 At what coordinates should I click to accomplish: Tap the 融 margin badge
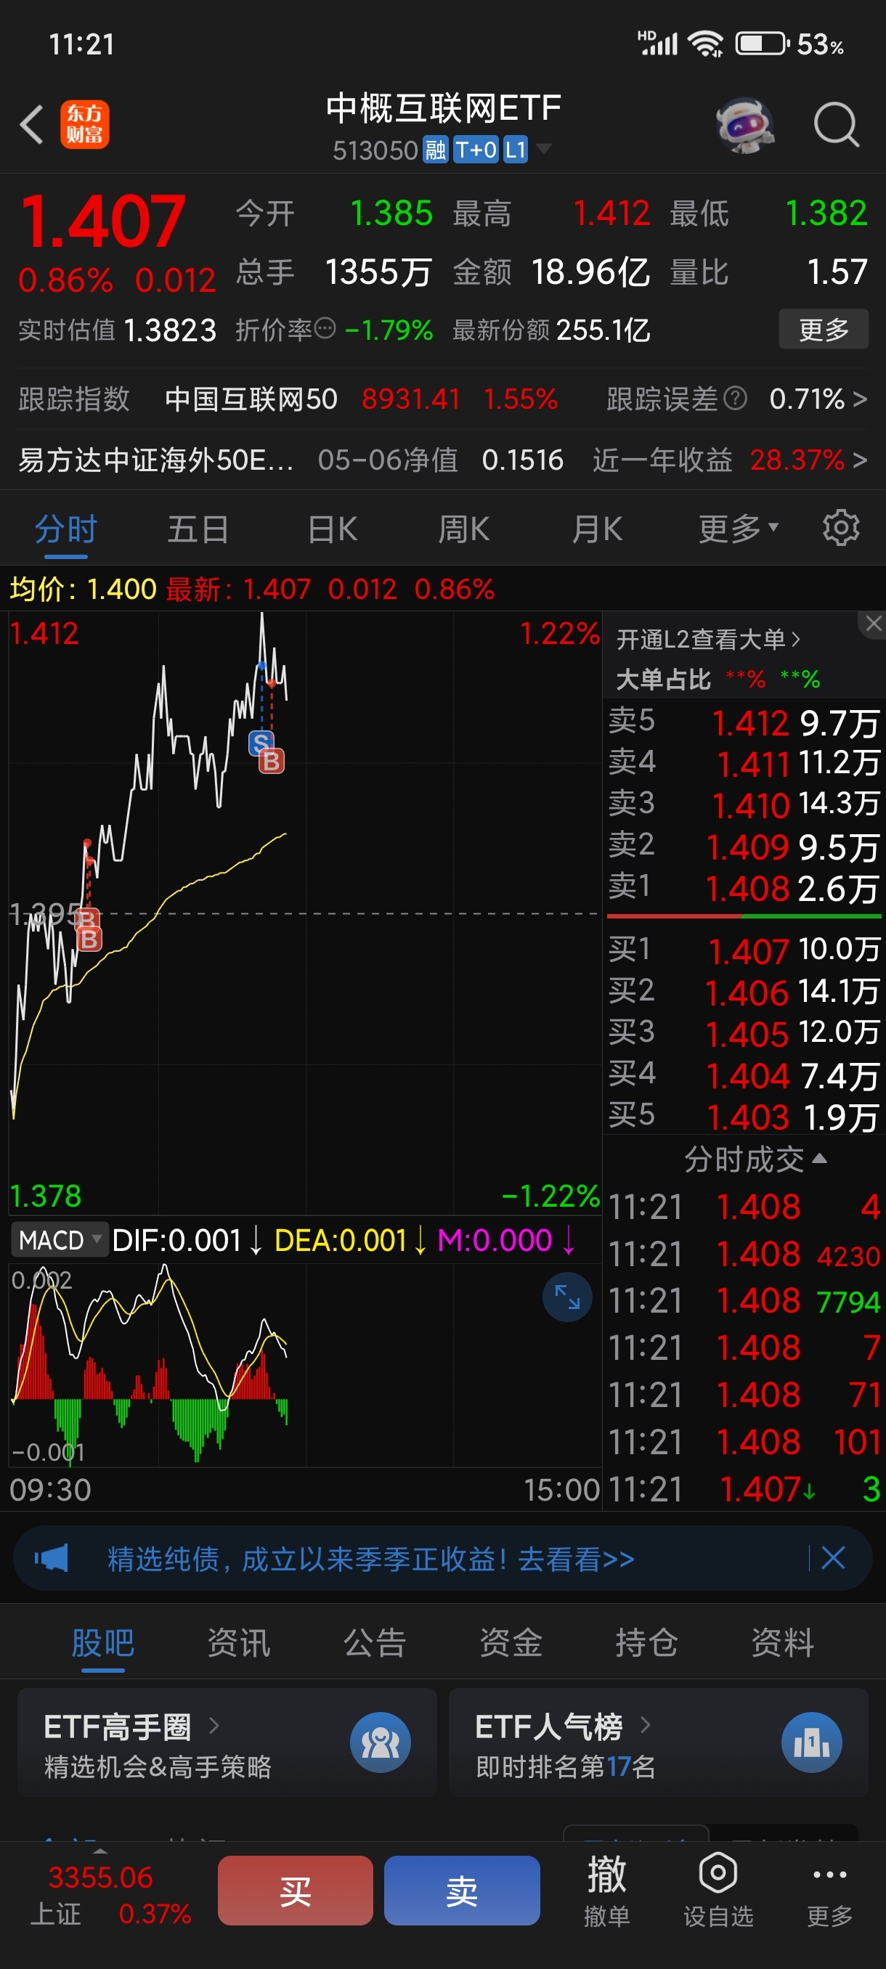coord(436,150)
